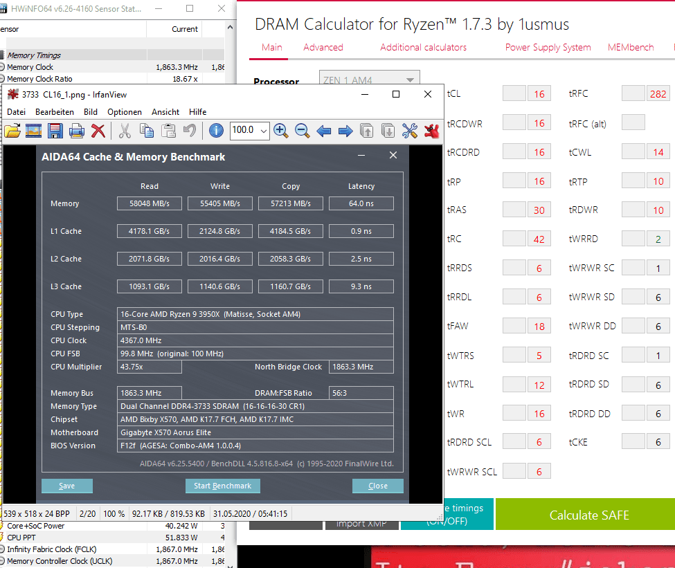Click the Print icon in IrfanView toolbar

tap(77, 130)
